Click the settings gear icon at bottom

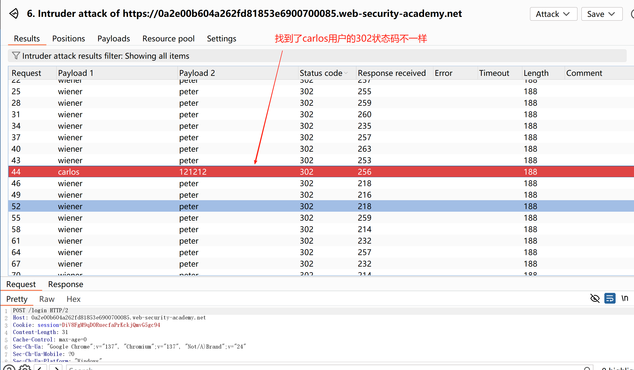pos(25,368)
